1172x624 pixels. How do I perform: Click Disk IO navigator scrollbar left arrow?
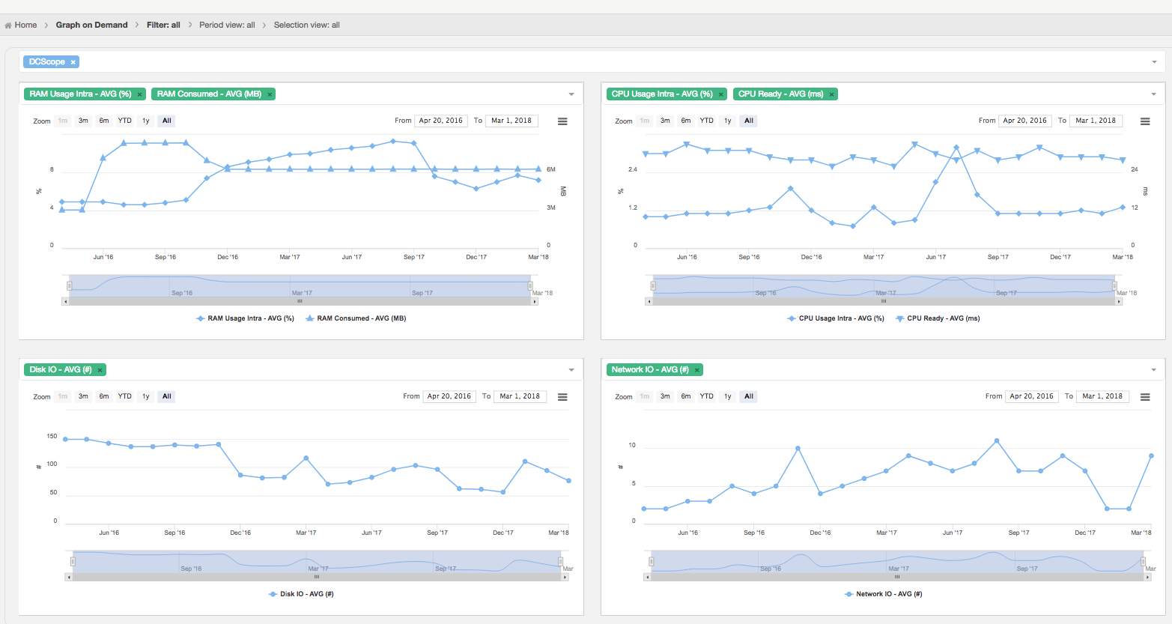[69, 577]
